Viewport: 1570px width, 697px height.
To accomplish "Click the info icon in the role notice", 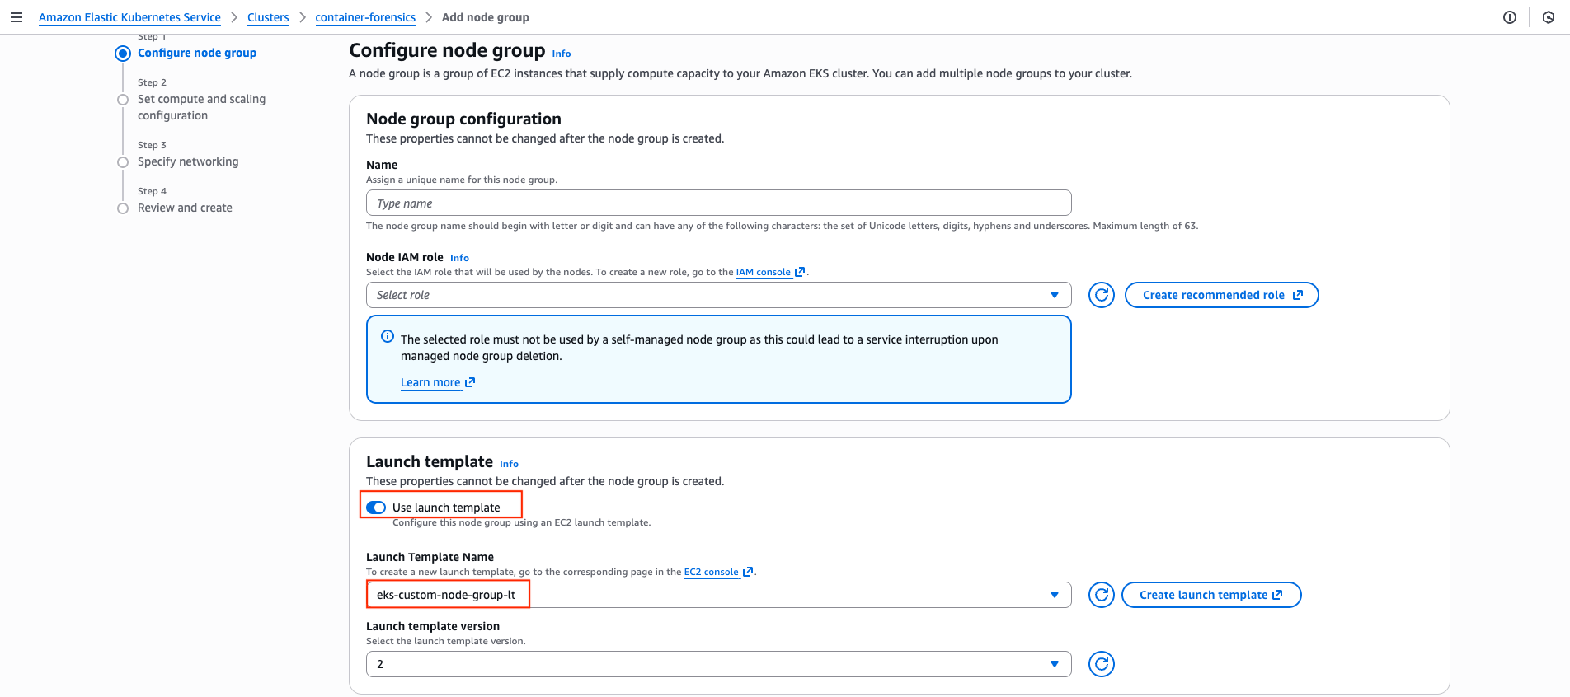I will click(x=388, y=336).
